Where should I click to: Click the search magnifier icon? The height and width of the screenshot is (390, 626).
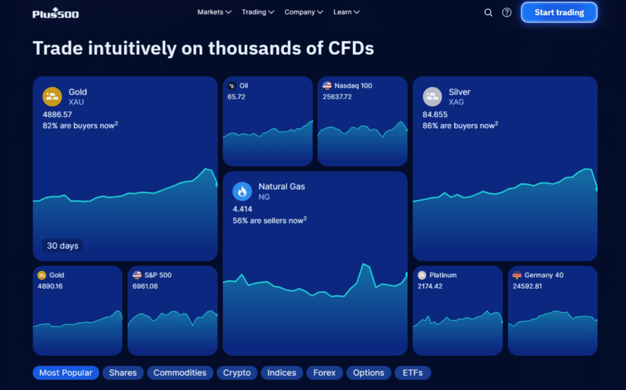[x=488, y=12]
